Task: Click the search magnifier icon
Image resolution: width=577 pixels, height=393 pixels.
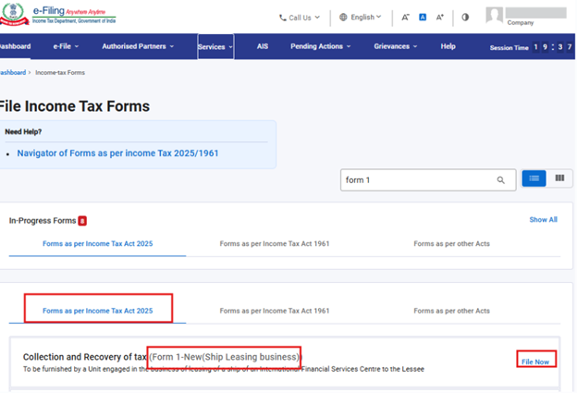Action: (x=501, y=180)
